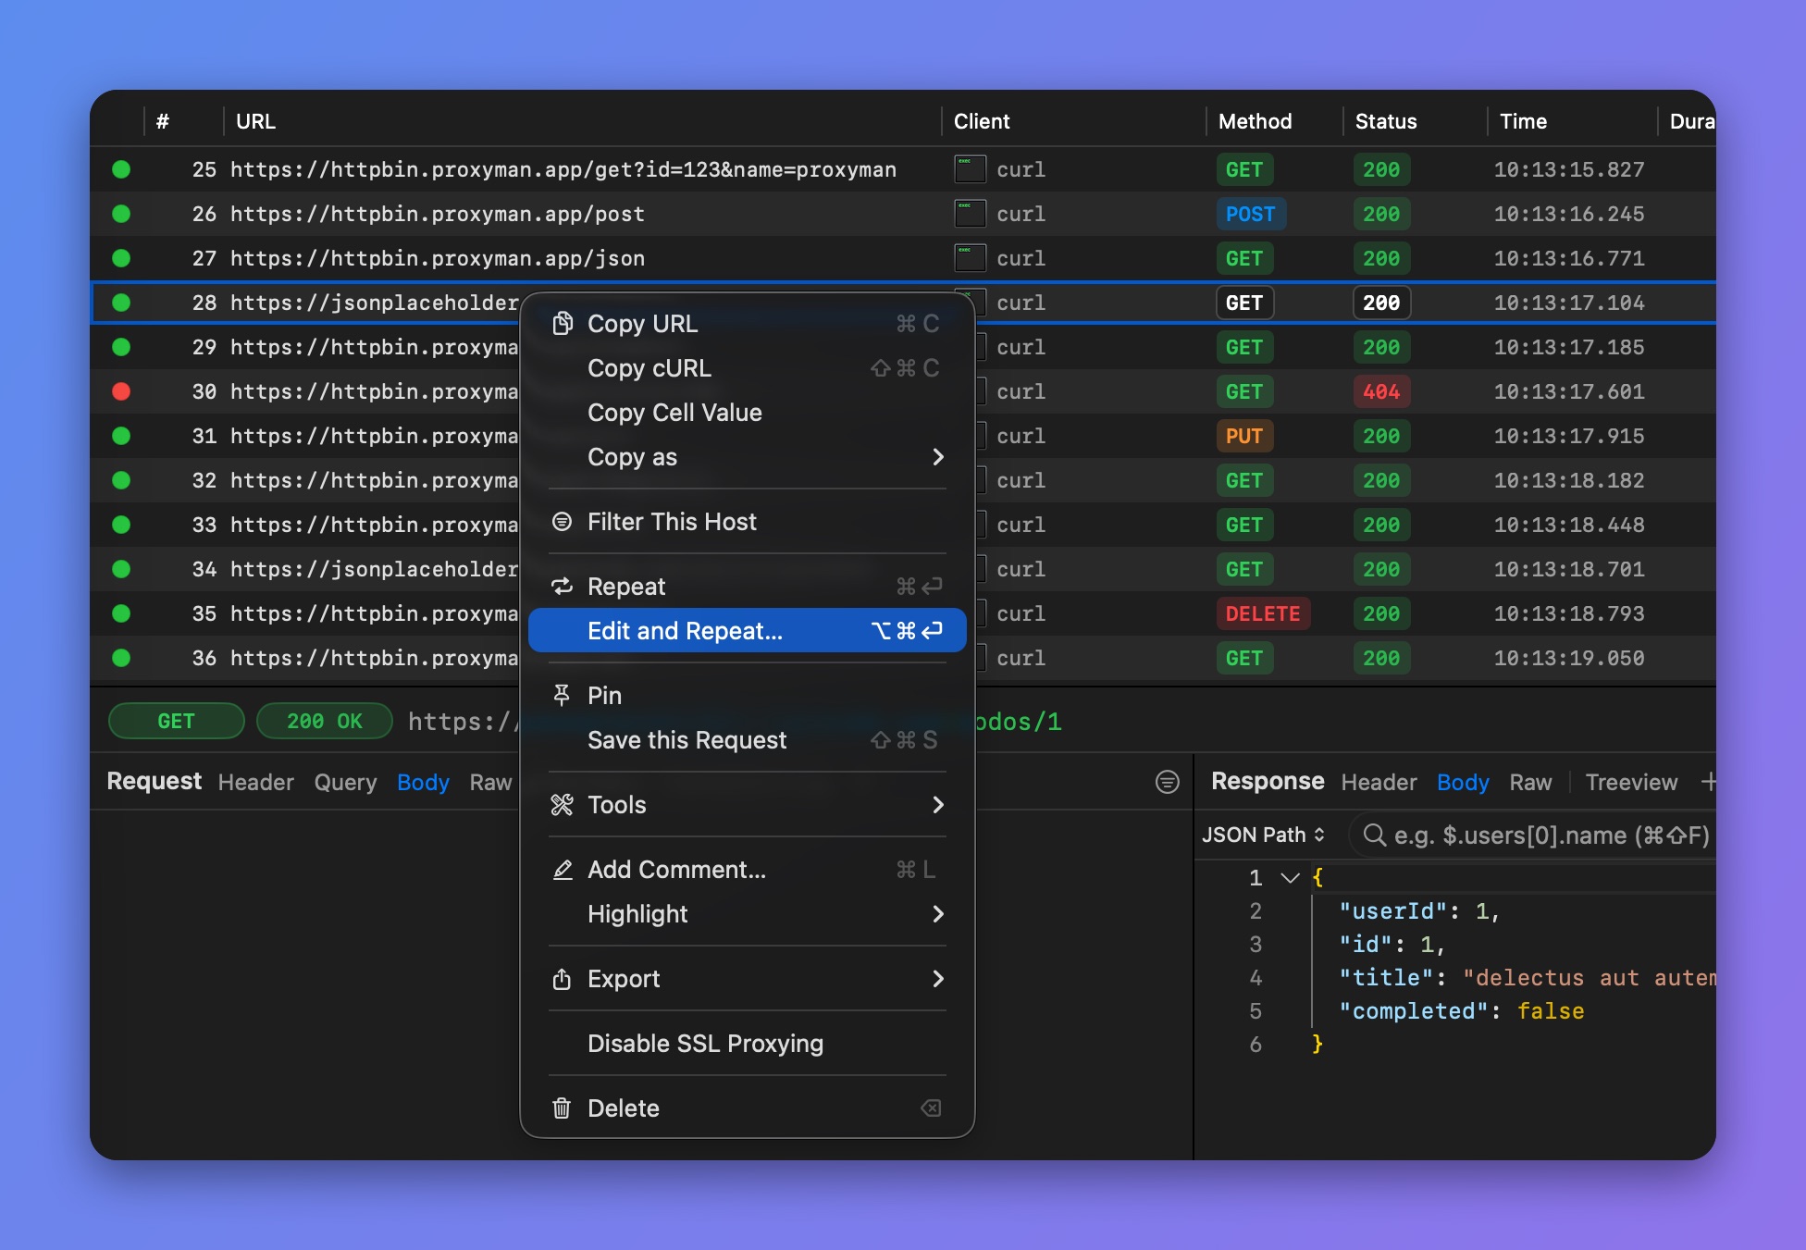This screenshot has height=1250, width=1806.
Task: Expand the Tools submenu arrow
Action: tap(938, 804)
